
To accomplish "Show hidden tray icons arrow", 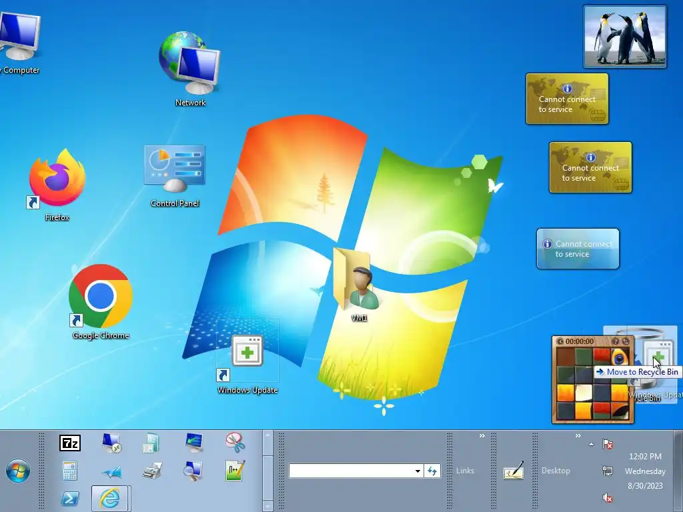I will tap(591, 444).
